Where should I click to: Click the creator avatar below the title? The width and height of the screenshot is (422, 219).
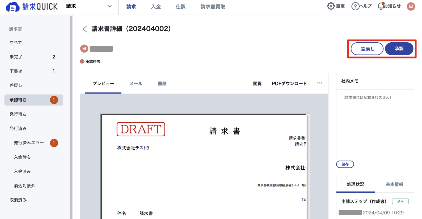pyautogui.click(x=84, y=49)
